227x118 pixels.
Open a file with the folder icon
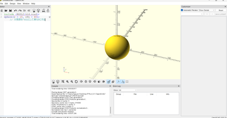click(x=6, y=10)
